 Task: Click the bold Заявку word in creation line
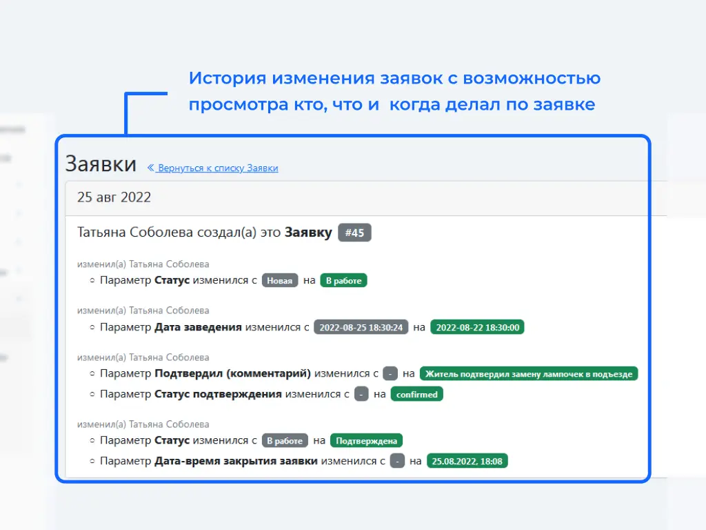[308, 233]
